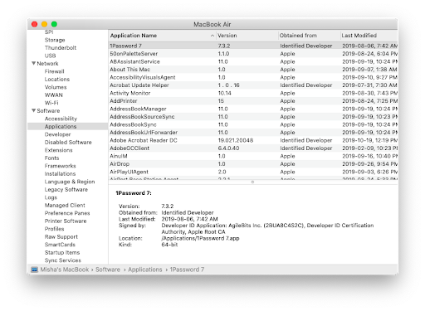
Task: Click the green zoom window button
Action: tap(54, 24)
